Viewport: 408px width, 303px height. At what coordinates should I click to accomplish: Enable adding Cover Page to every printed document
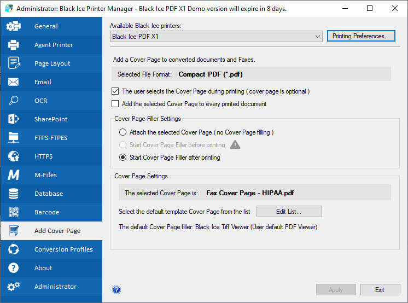[115, 104]
